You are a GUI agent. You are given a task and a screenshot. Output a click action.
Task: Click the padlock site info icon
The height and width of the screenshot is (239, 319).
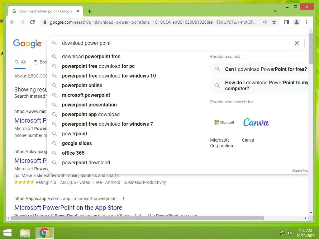click(x=45, y=22)
